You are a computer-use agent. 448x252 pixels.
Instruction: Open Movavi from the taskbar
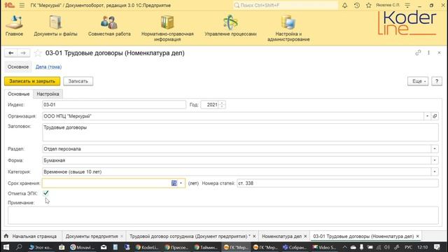click(x=82, y=247)
